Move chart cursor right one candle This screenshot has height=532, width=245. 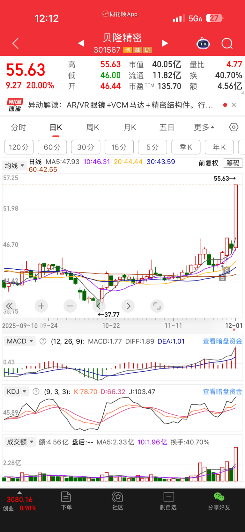tap(128, 306)
